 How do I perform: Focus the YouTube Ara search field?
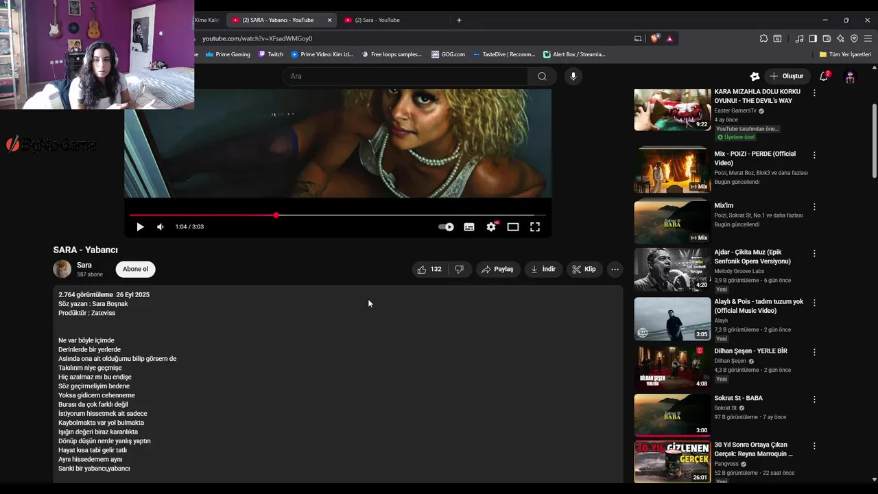(x=405, y=76)
